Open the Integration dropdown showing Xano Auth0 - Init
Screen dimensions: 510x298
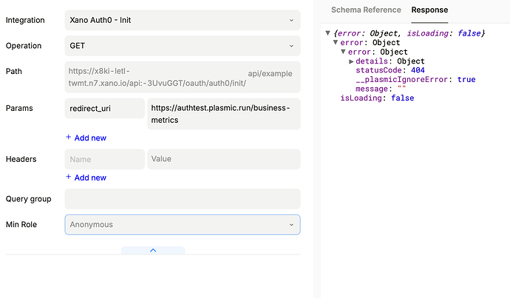[182, 20]
